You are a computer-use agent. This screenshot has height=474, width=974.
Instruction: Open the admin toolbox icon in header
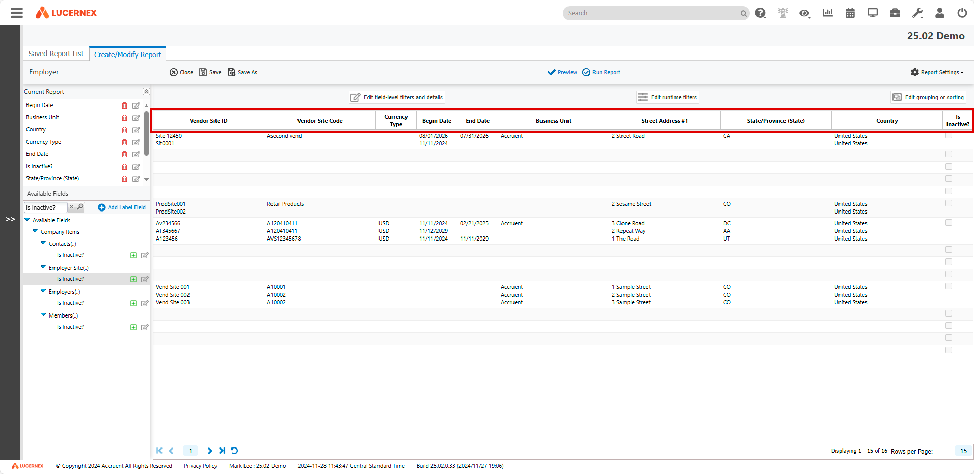pyautogui.click(x=895, y=13)
